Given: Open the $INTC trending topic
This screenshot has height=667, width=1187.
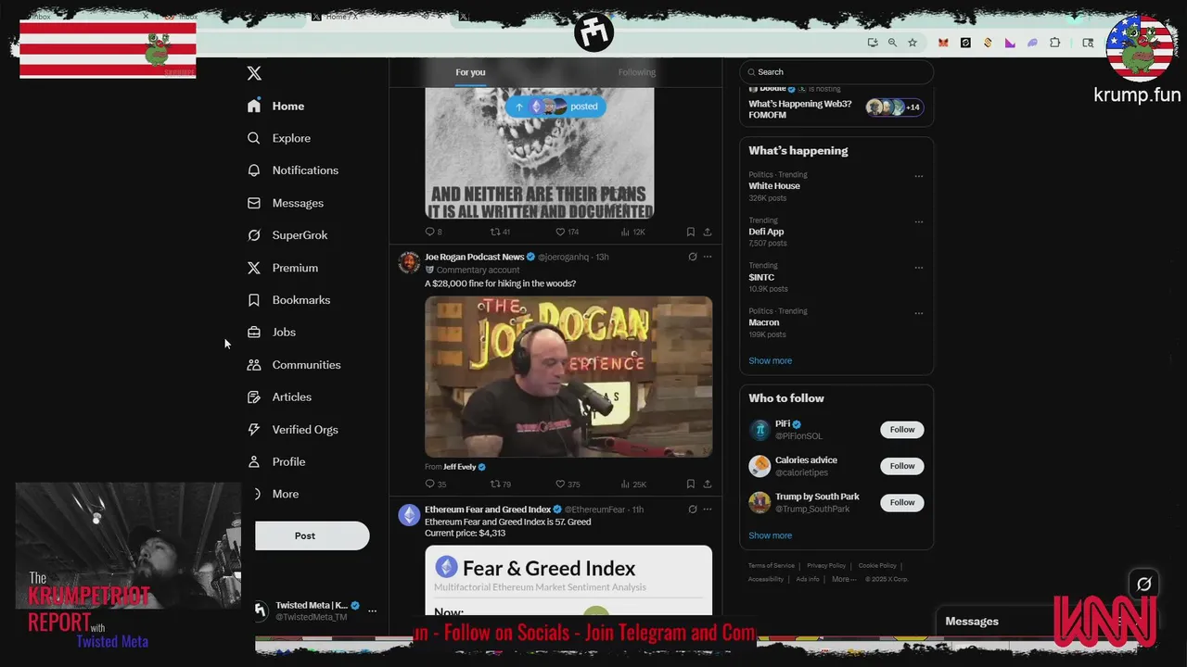Looking at the screenshot, I should pos(761,277).
